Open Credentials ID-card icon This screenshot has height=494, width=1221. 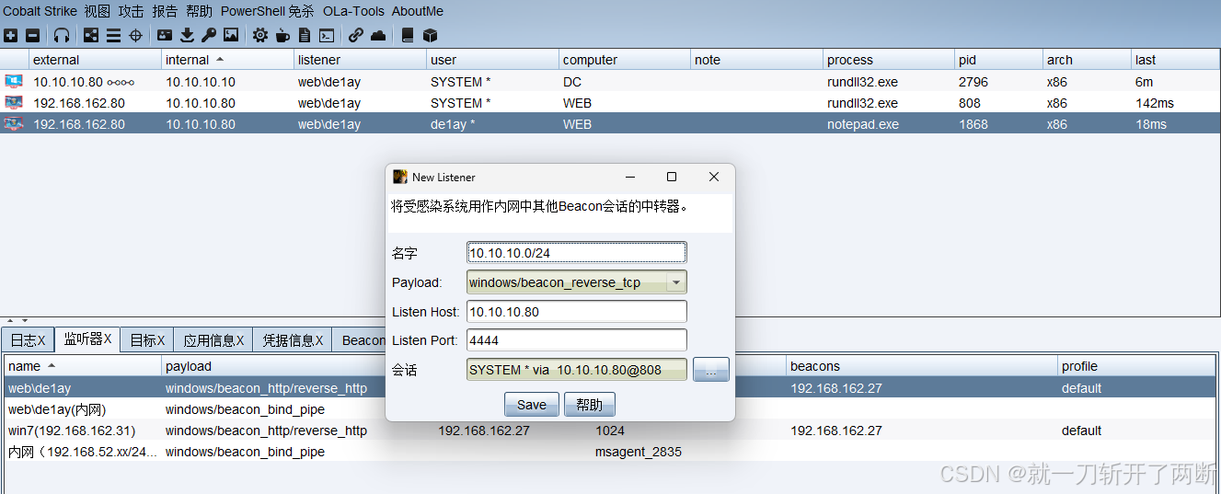[x=165, y=35]
